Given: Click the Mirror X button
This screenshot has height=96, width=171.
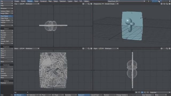Looking at the screenshot, I should click(7, 51).
